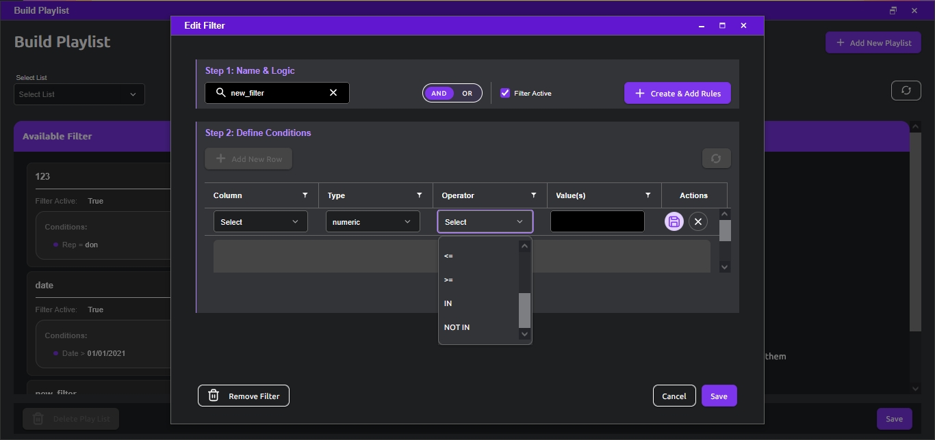
Task: Click the refresh icon in Build Playlist window
Action: pos(906,90)
